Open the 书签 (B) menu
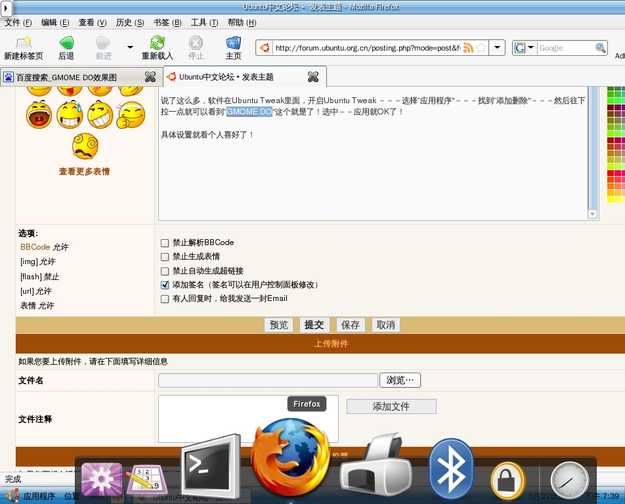This screenshot has width=625, height=504. tap(167, 22)
